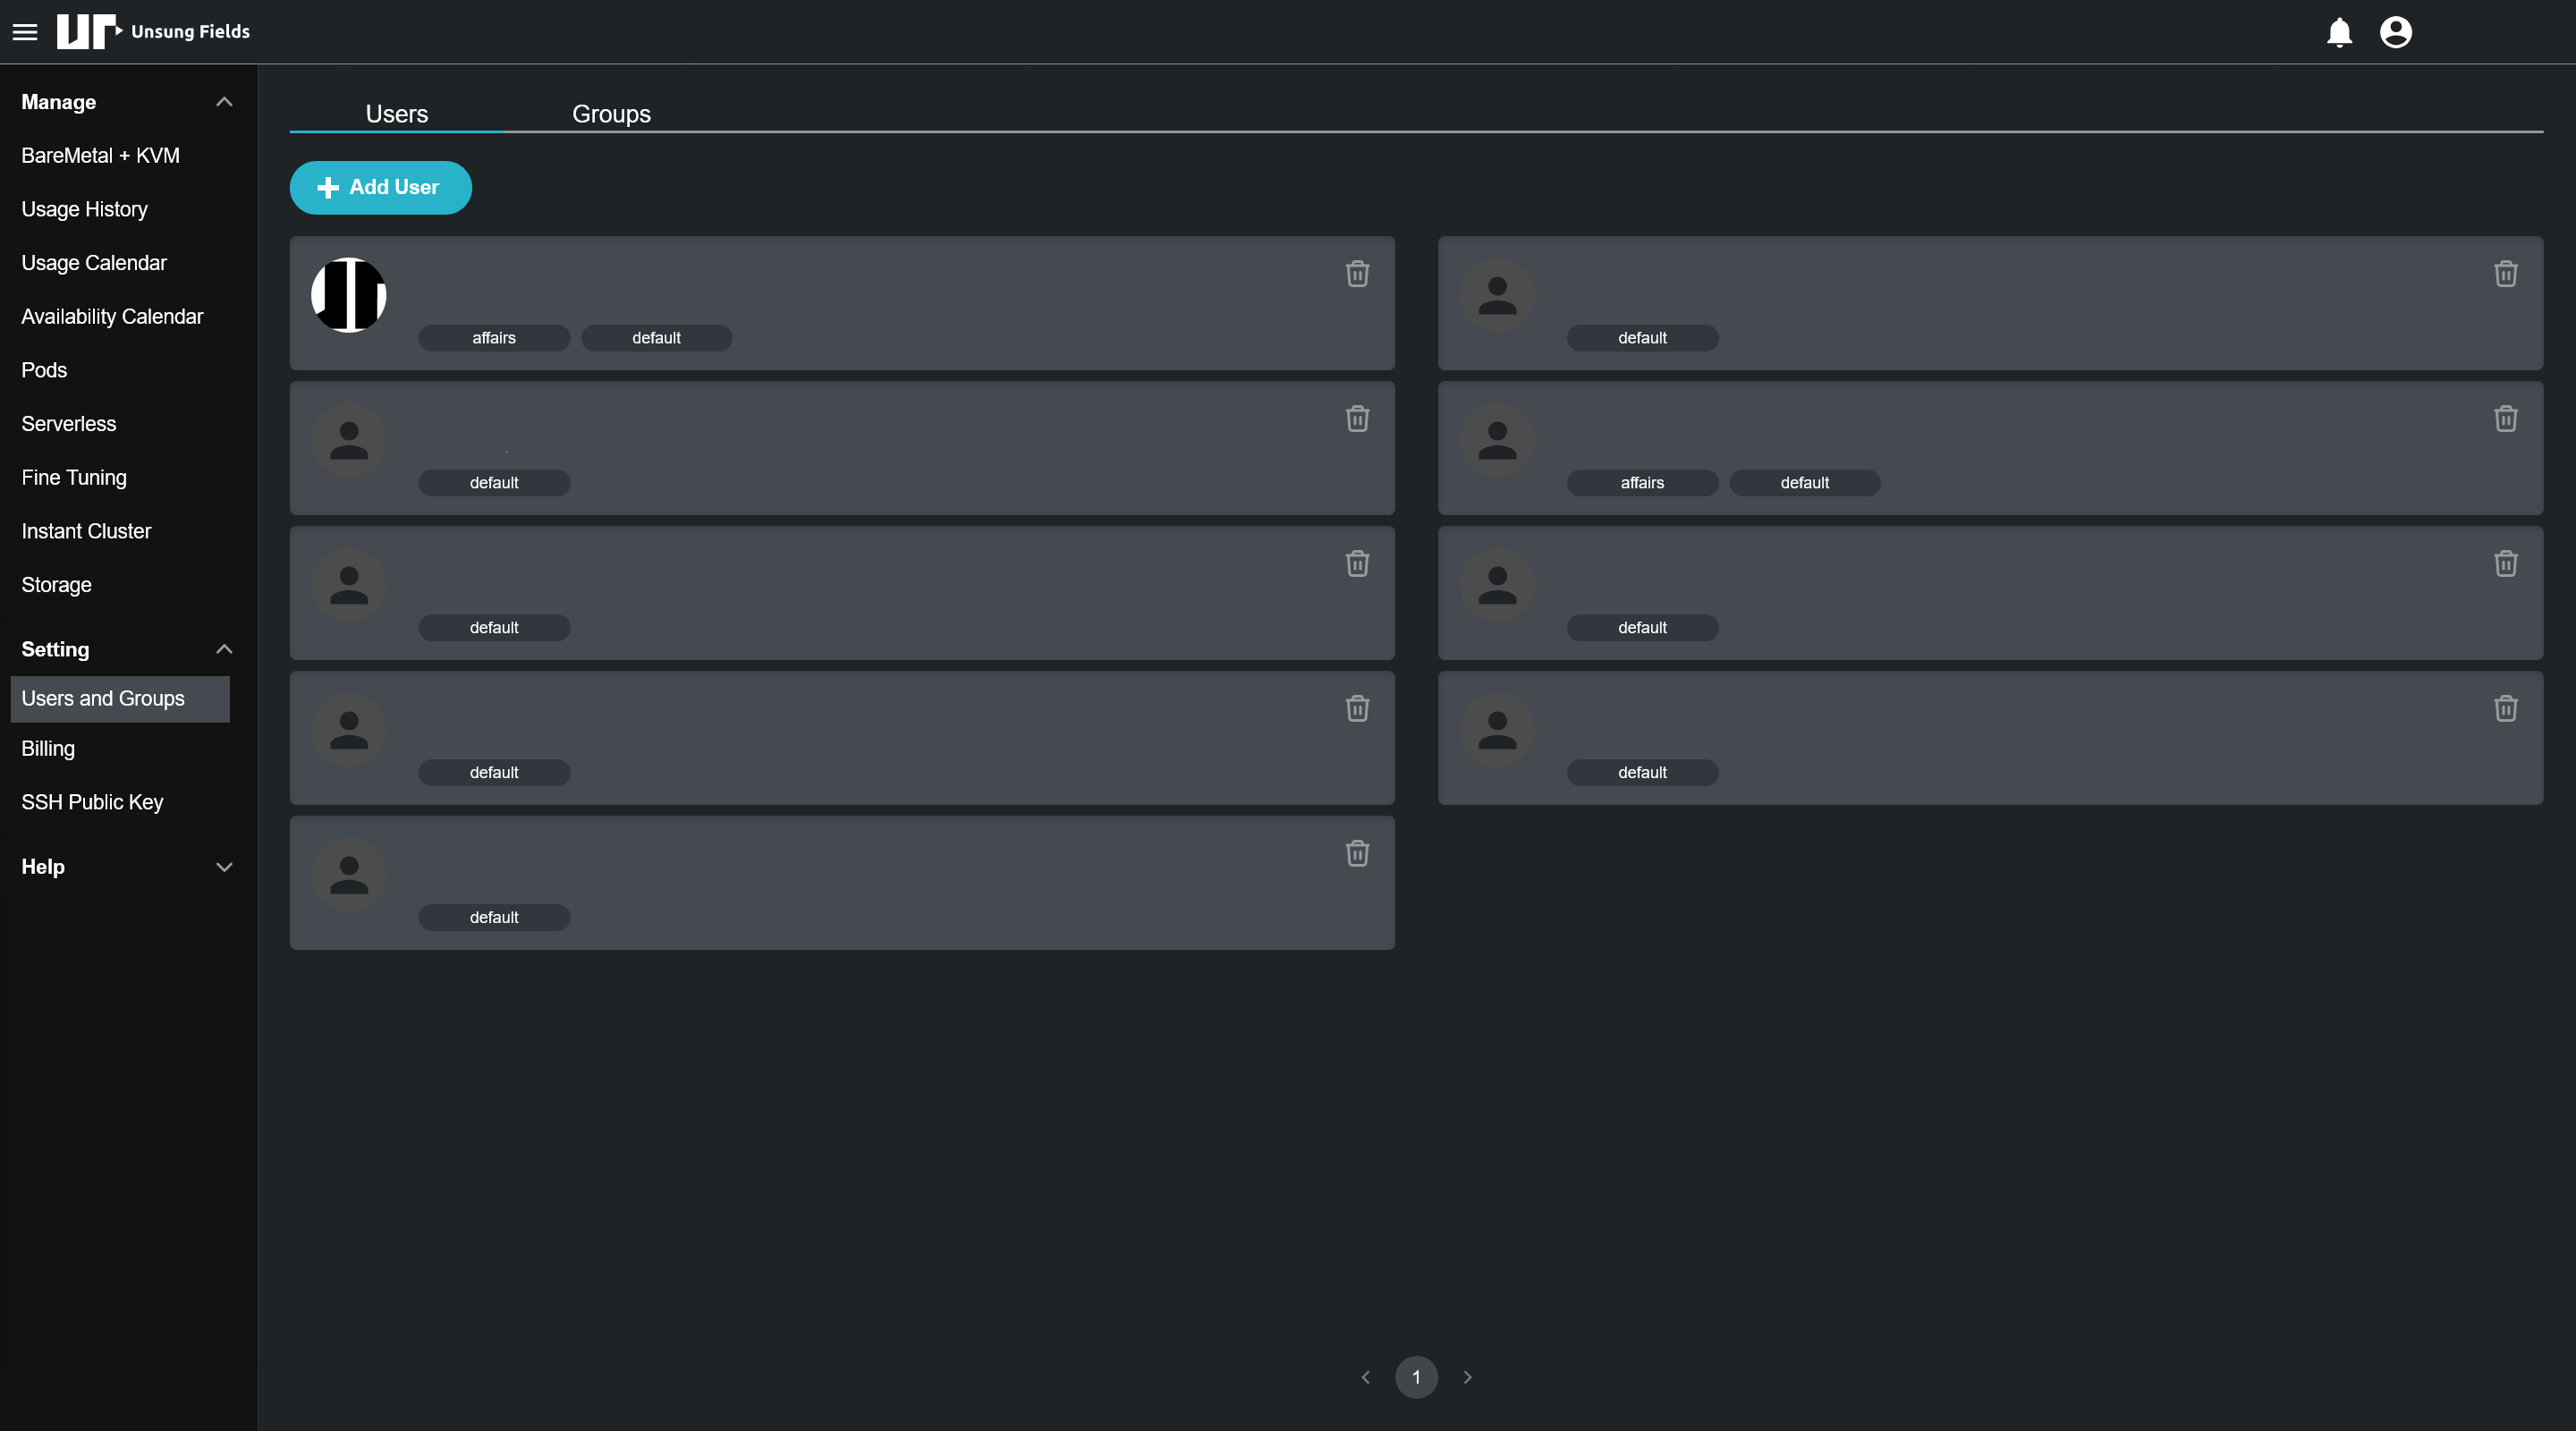The image size is (2576, 1431).
Task: Select page 1 in pagination
Action: click(x=1416, y=1377)
